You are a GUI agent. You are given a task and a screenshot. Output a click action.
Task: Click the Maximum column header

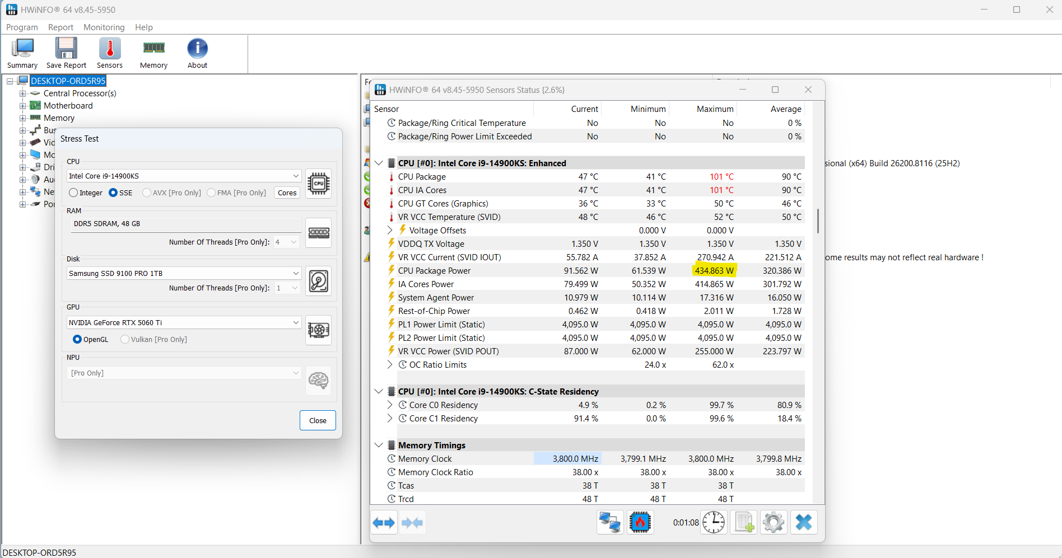(702, 109)
